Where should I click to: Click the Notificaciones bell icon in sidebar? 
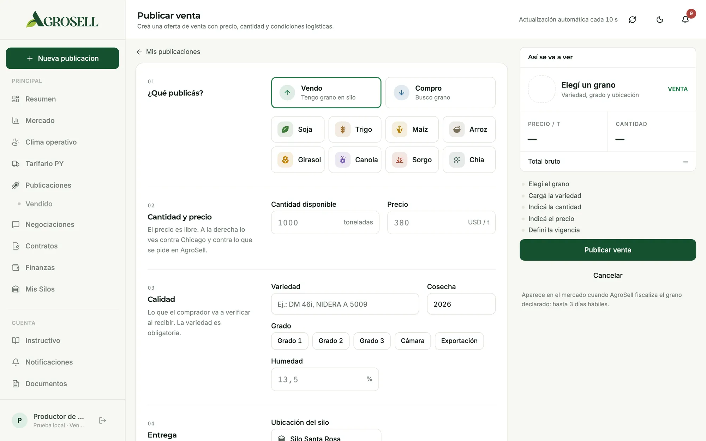tap(16, 362)
